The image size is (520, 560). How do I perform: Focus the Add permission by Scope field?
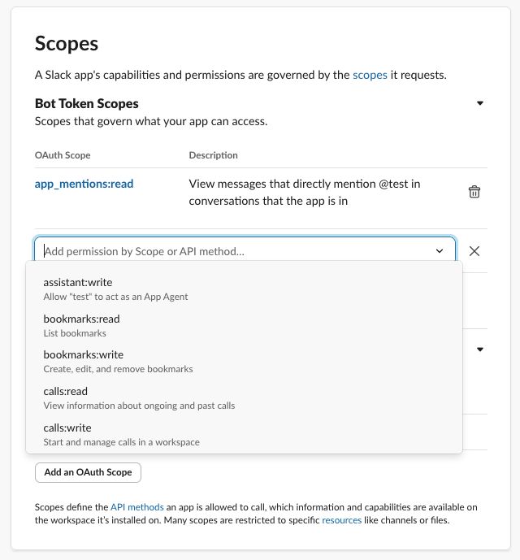(236, 251)
